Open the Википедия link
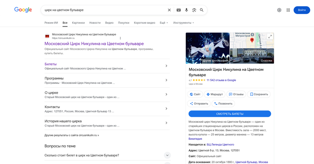Image resolution: width=314 pixels, height=164 pixels. click(x=195, y=138)
